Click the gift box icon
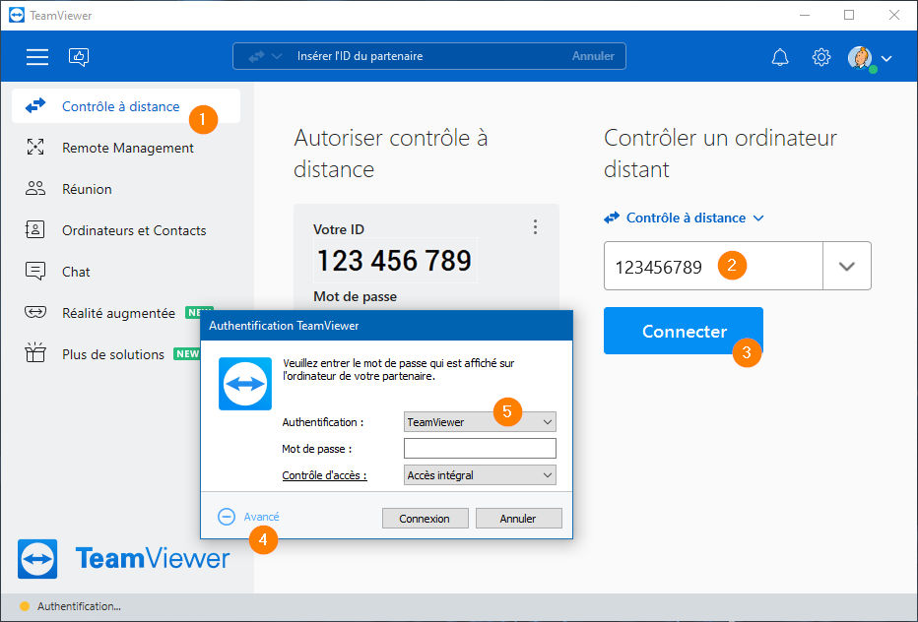 coord(35,352)
